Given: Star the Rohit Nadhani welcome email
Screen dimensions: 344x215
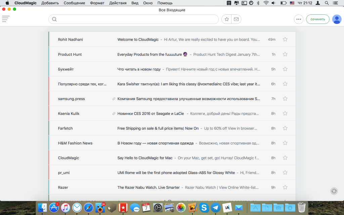Looking at the screenshot, I should (x=285, y=39).
